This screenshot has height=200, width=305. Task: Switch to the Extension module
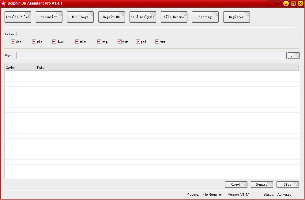[49, 17]
